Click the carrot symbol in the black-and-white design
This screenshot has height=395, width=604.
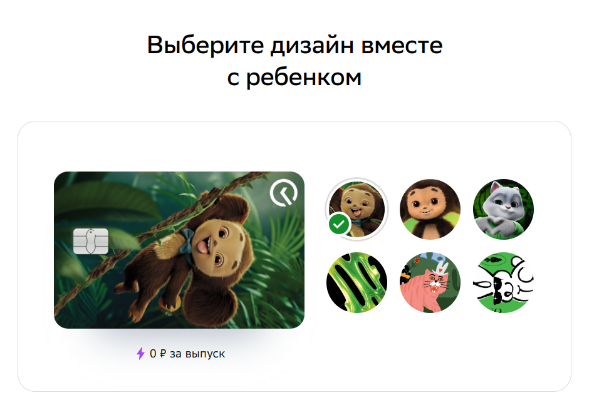(494, 260)
